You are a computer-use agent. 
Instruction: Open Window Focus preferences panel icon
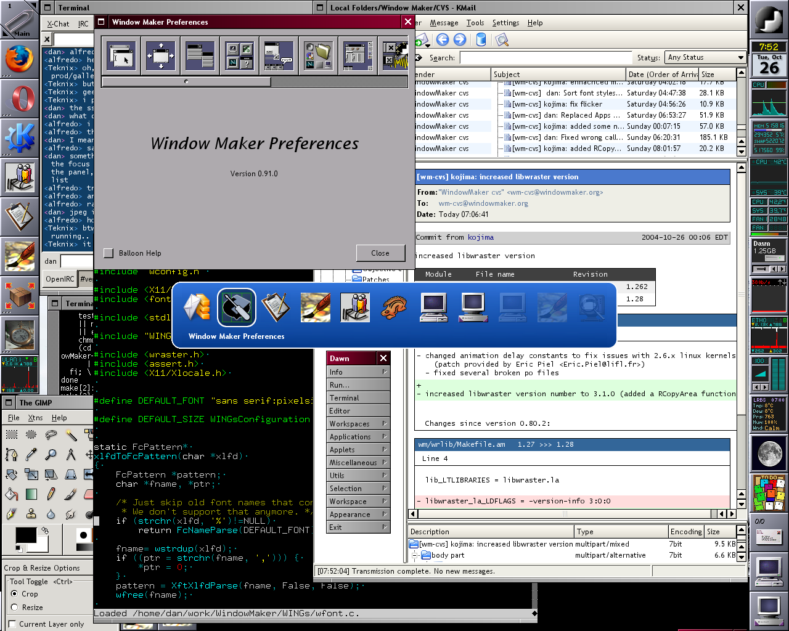121,55
